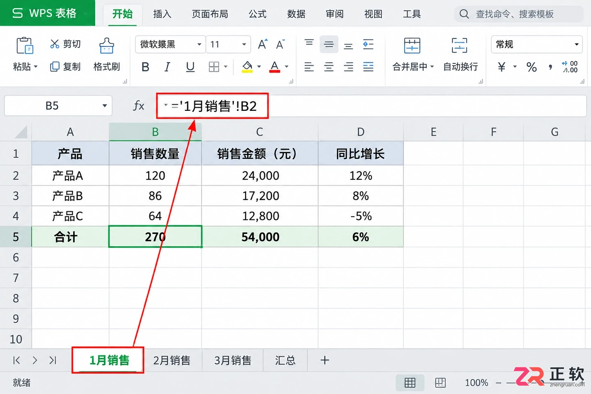This screenshot has height=394, width=591.
Task: Expand the 粘贴 paste options arrow
Action: [x=36, y=66]
